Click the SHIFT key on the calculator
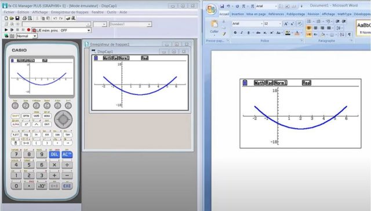 point(16,116)
